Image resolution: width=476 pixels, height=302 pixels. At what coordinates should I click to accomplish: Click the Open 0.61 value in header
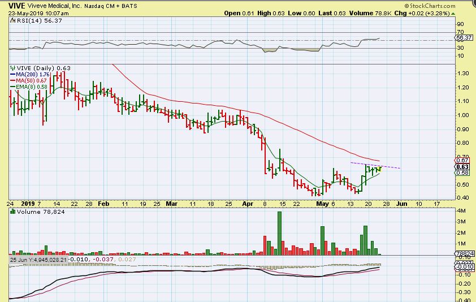click(239, 14)
